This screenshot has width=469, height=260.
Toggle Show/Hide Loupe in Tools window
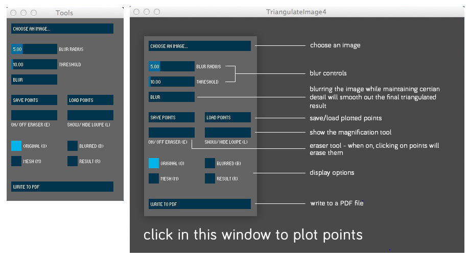(x=90, y=115)
